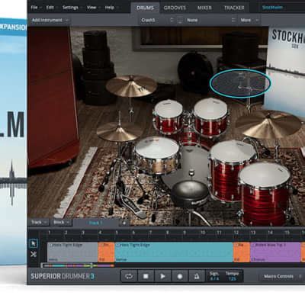
Task: Click bar 12 on the timeline ruler
Action: [236, 233]
